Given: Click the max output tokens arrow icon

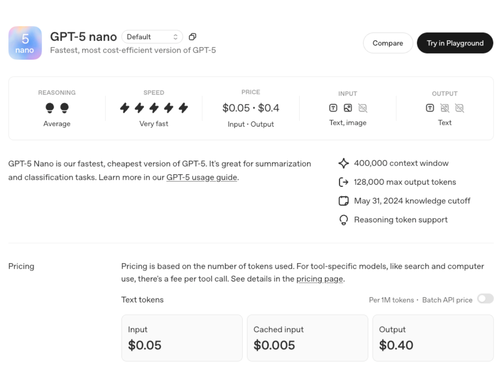Looking at the screenshot, I should 343,182.
